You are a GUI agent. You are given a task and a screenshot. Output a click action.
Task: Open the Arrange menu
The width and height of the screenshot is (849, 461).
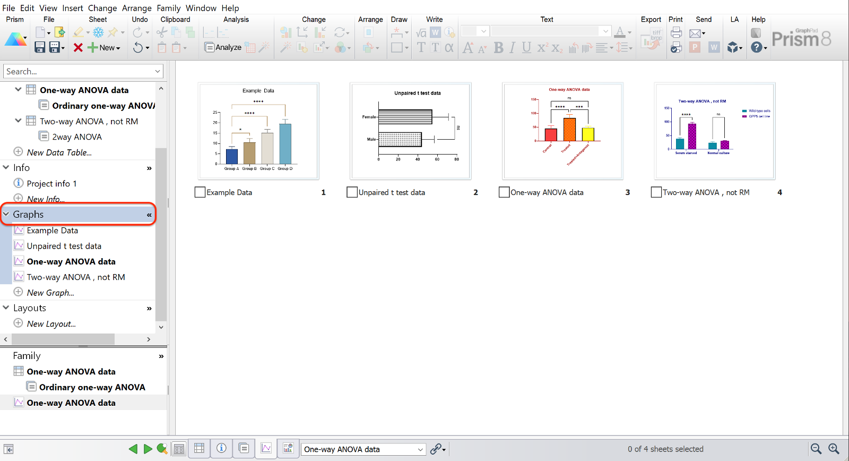click(136, 8)
